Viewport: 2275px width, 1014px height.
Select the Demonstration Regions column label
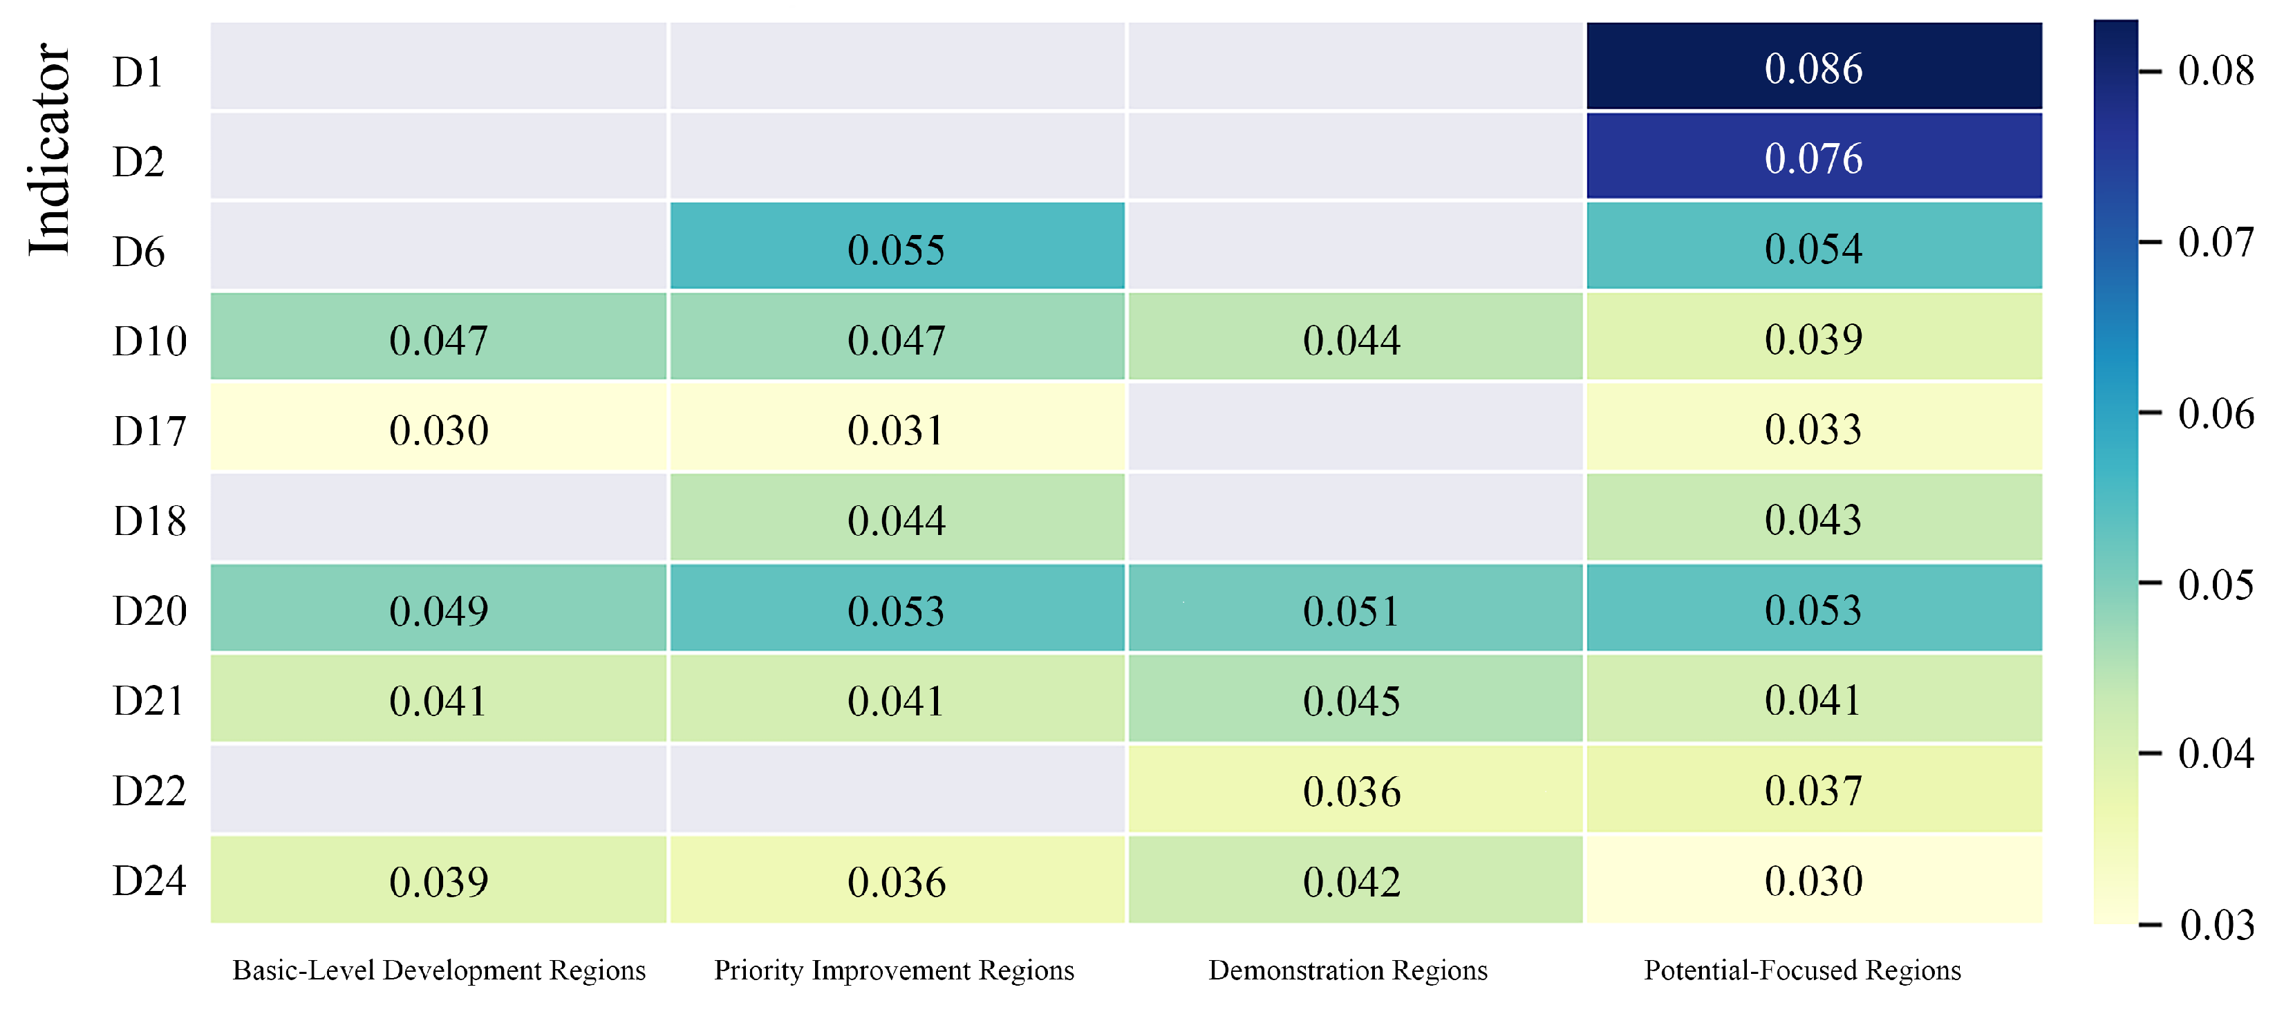[x=1348, y=970]
